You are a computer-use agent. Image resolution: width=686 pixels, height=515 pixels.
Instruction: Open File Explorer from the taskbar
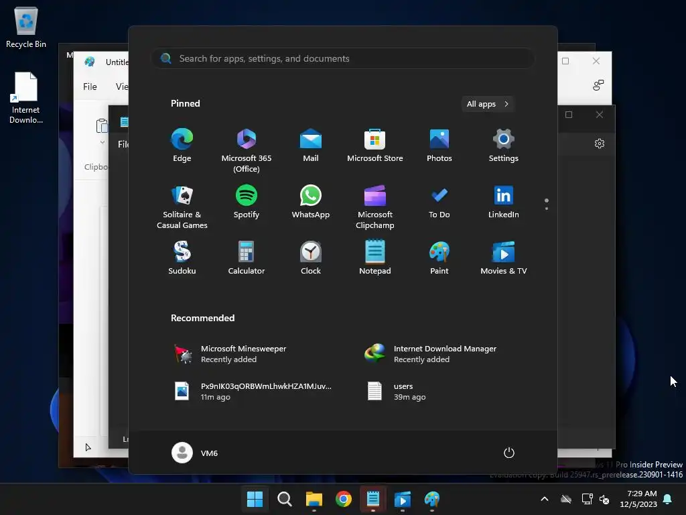point(314,499)
